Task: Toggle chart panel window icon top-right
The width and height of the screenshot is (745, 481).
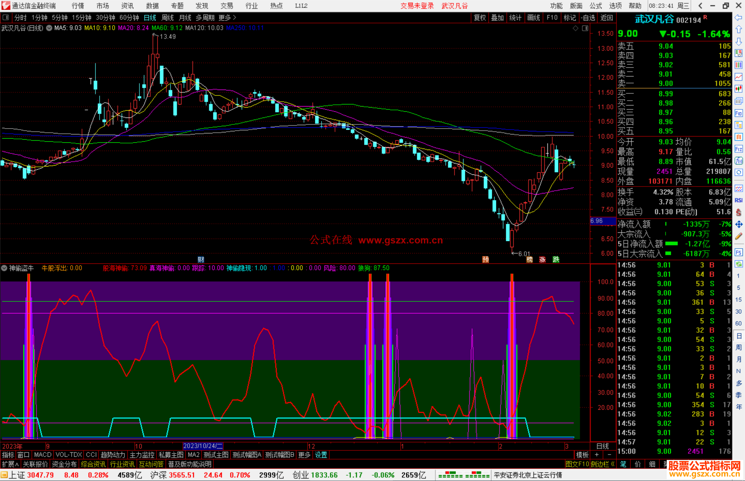Action: click(x=585, y=28)
